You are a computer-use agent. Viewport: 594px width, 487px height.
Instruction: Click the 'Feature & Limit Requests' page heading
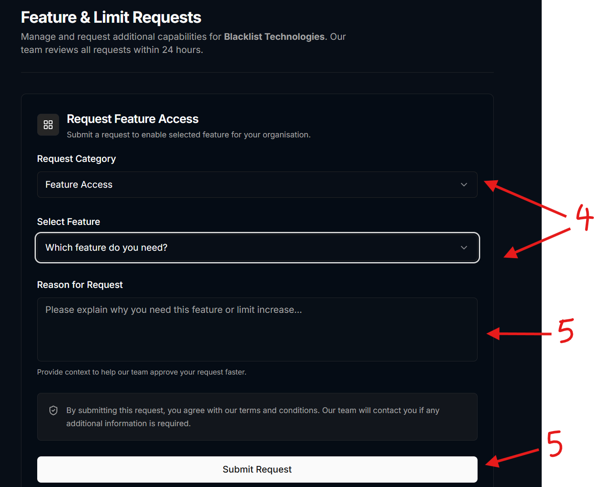coord(111,18)
